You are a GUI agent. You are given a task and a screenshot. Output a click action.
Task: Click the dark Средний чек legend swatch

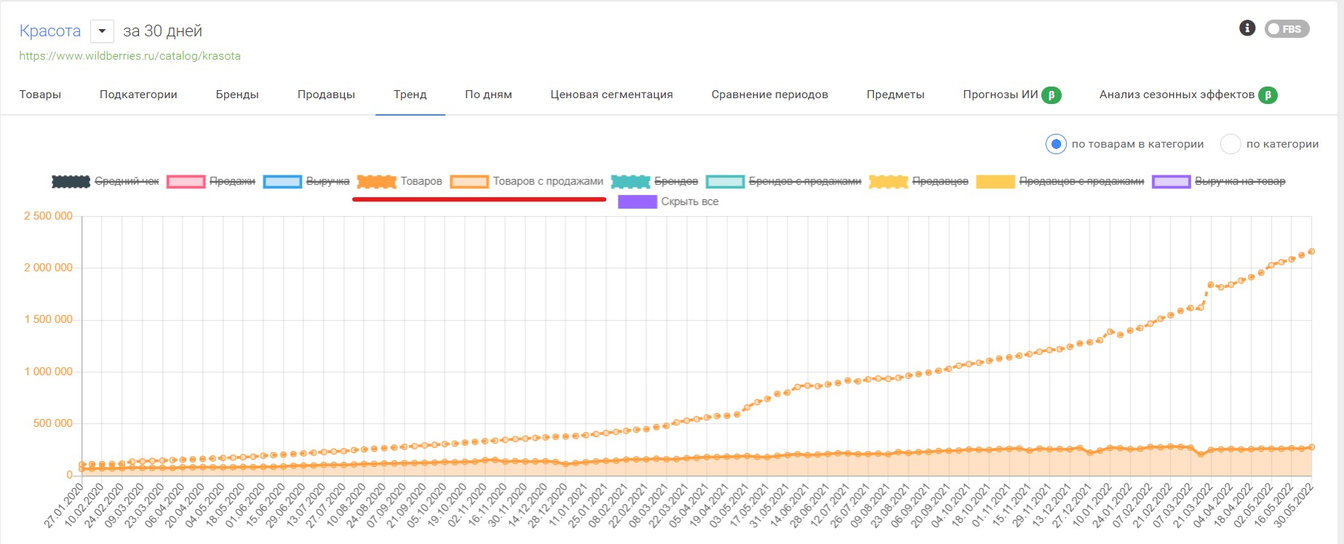click(71, 182)
